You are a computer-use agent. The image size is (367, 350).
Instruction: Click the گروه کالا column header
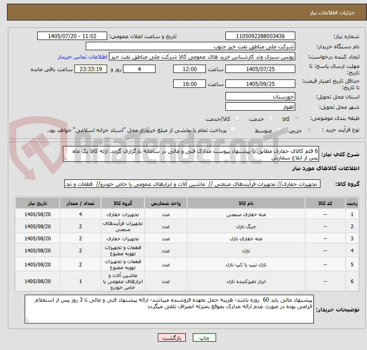(x=122, y=203)
